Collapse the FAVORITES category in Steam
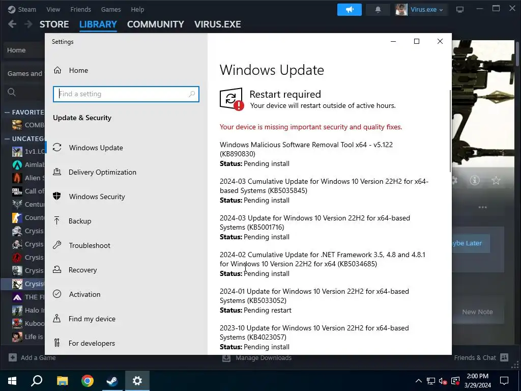This screenshot has height=391, width=521. tap(7, 113)
